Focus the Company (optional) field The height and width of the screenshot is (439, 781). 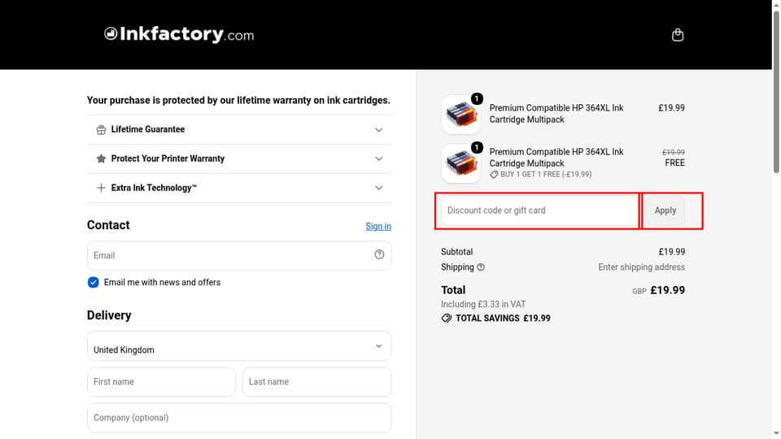(x=239, y=418)
